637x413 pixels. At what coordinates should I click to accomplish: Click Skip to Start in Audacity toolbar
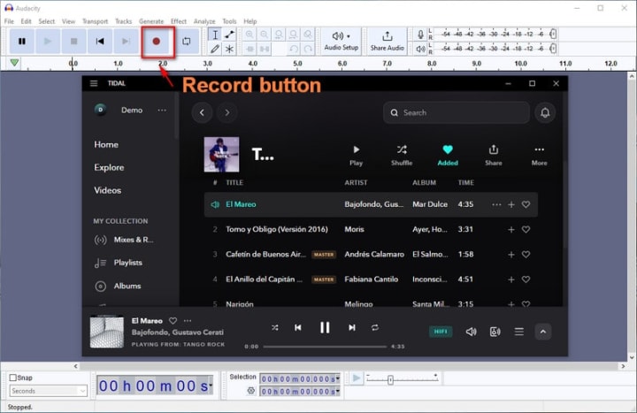100,41
